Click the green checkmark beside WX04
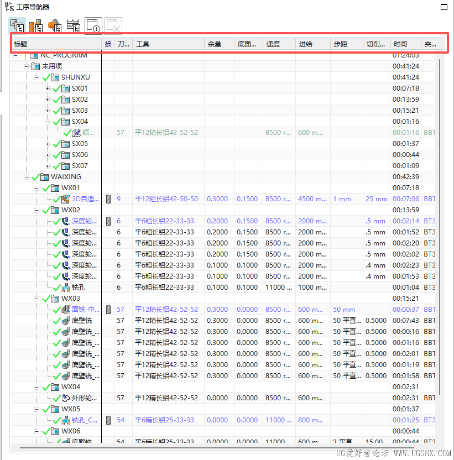 (46, 387)
